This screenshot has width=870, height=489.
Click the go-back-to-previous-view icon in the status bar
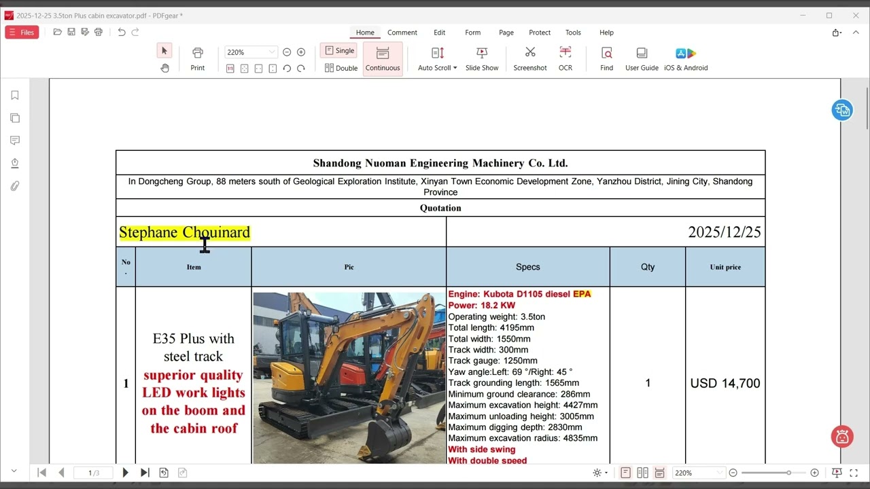click(x=164, y=473)
